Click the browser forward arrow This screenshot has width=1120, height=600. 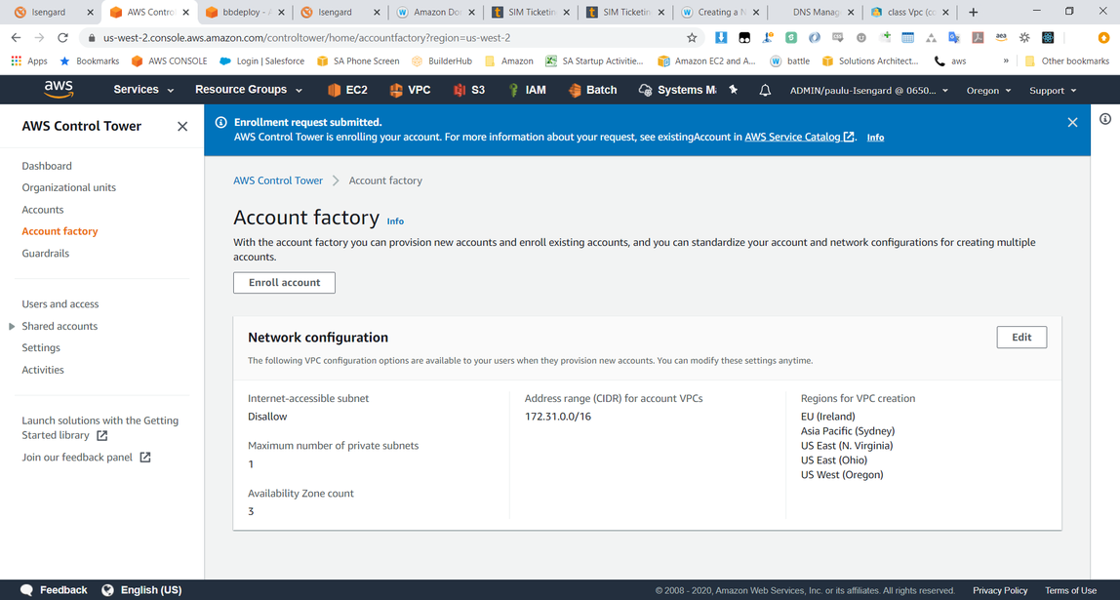point(39,38)
